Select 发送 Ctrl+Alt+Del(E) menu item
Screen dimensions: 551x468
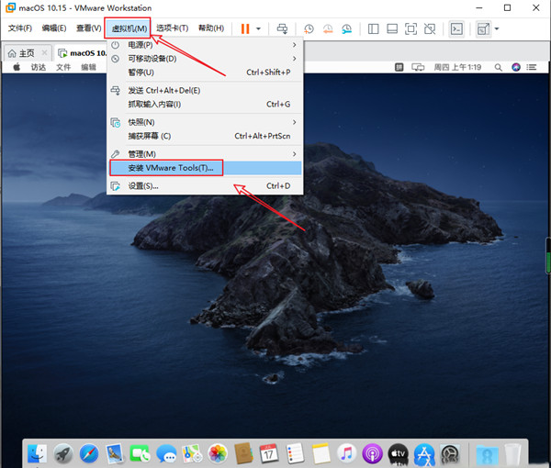pos(205,91)
